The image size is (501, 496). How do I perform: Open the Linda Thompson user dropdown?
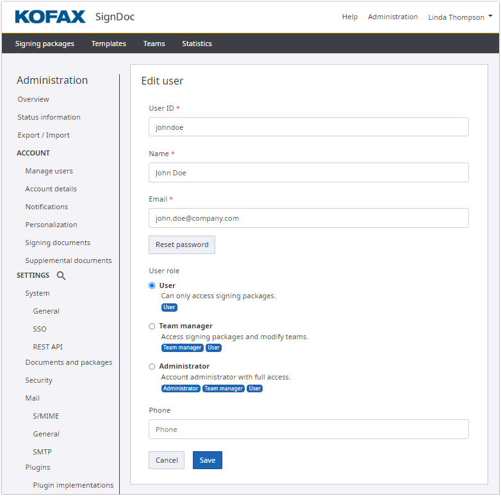point(460,17)
